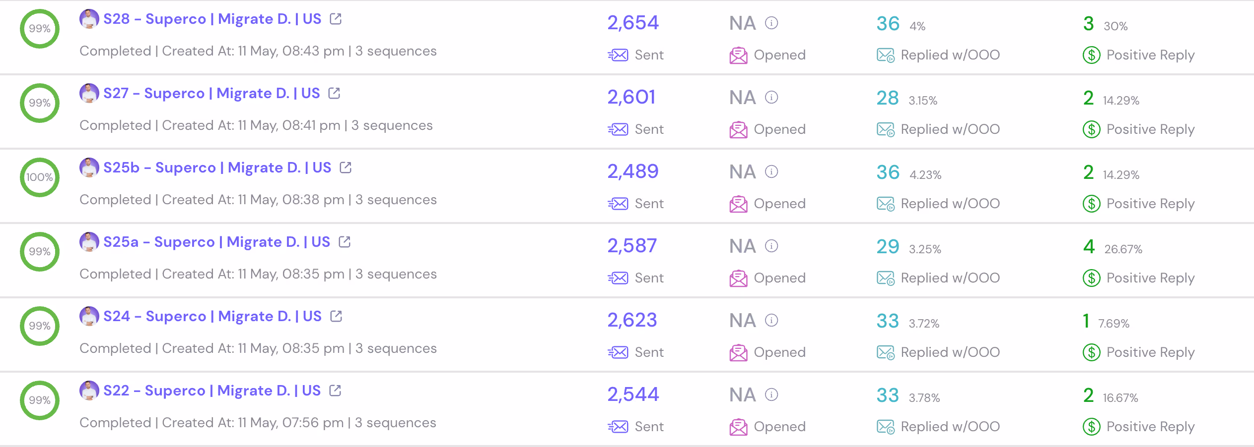Open the S24 - Superco campaign link

click(x=212, y=316)
